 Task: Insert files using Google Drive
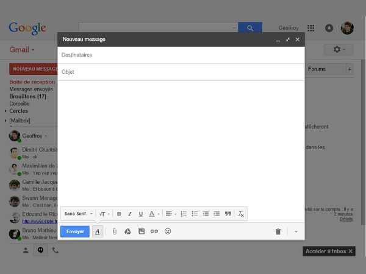tap(127, 231)
